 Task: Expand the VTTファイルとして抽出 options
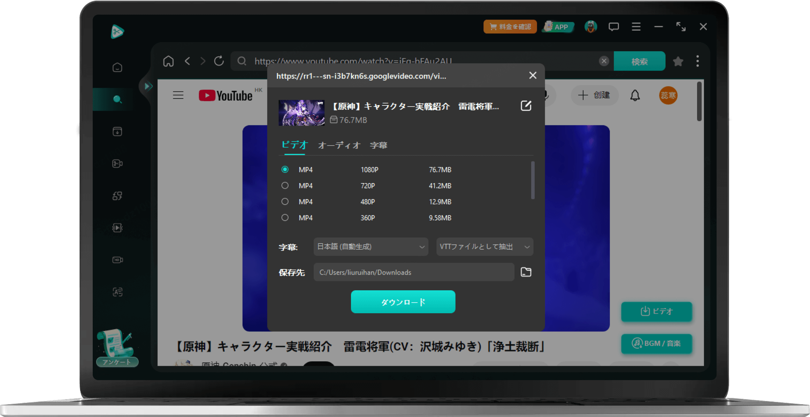[484, 247]
